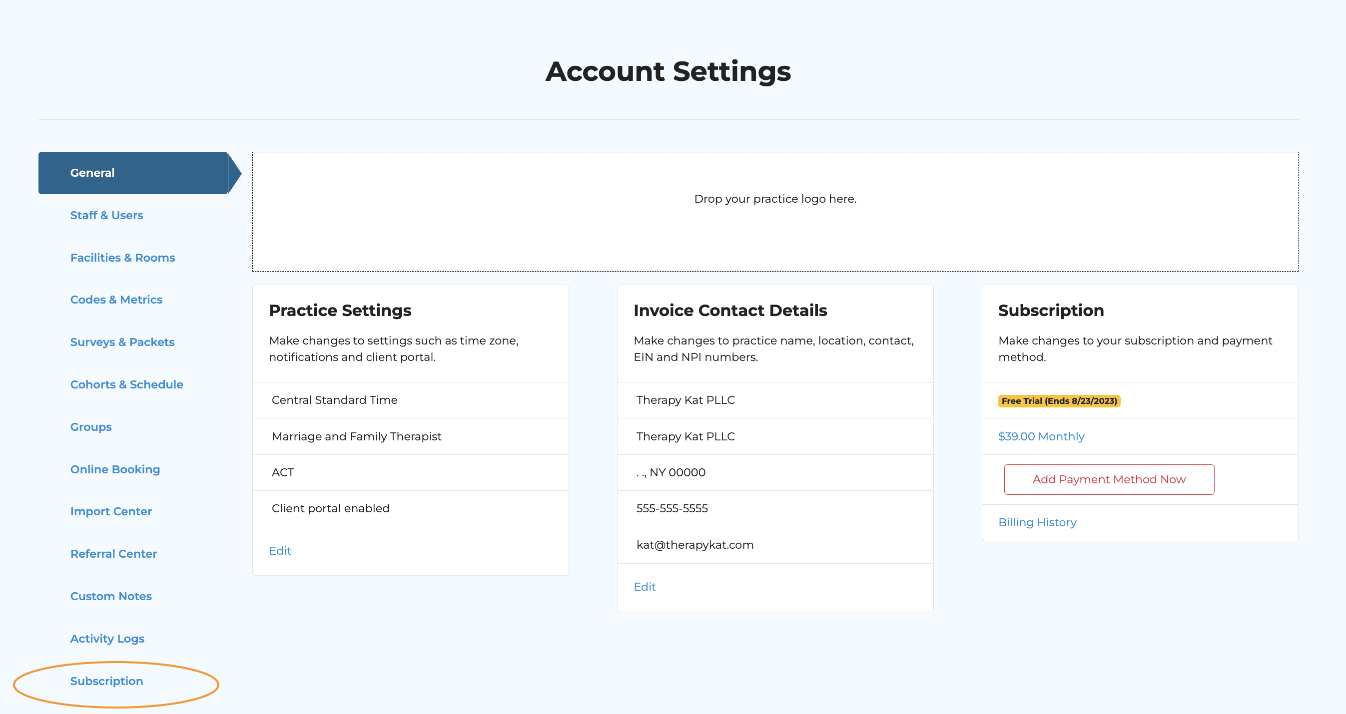Screen dimensions: 1346x714
Task: Navigate to Cohorts & Schedule
Action: [126, 384]
